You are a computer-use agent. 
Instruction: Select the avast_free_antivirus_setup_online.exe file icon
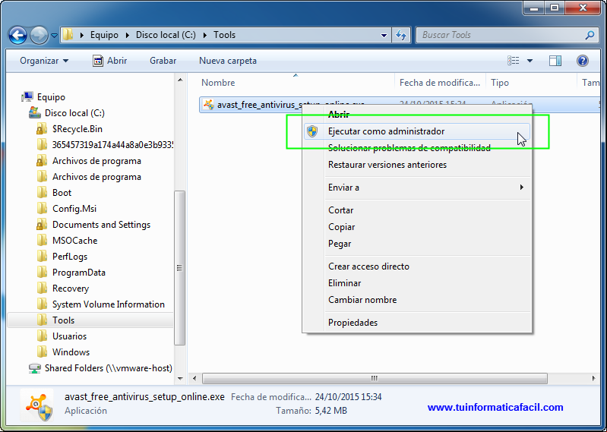[x=209, y=105]
